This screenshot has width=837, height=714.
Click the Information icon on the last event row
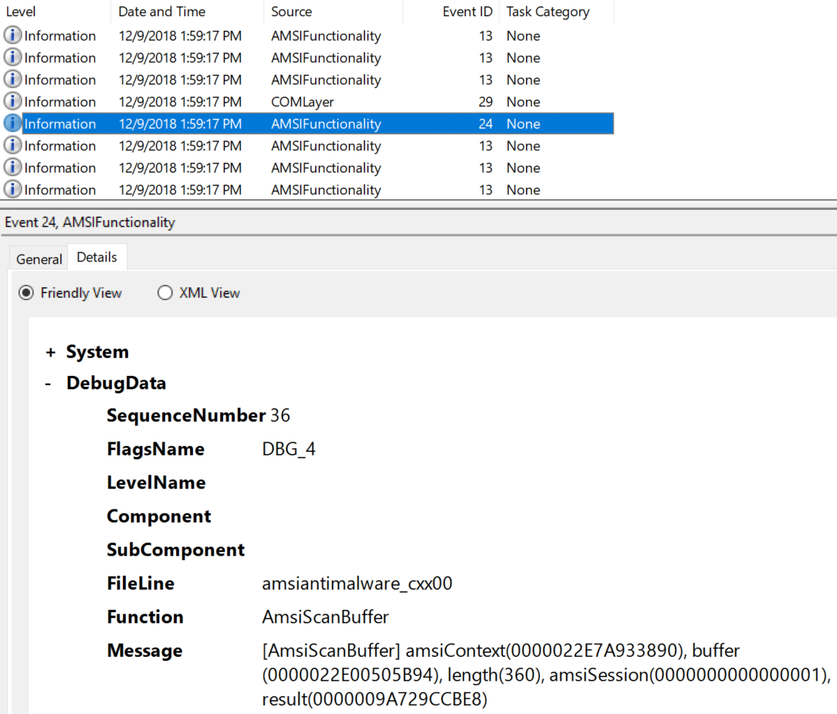(x=11, y=189)
